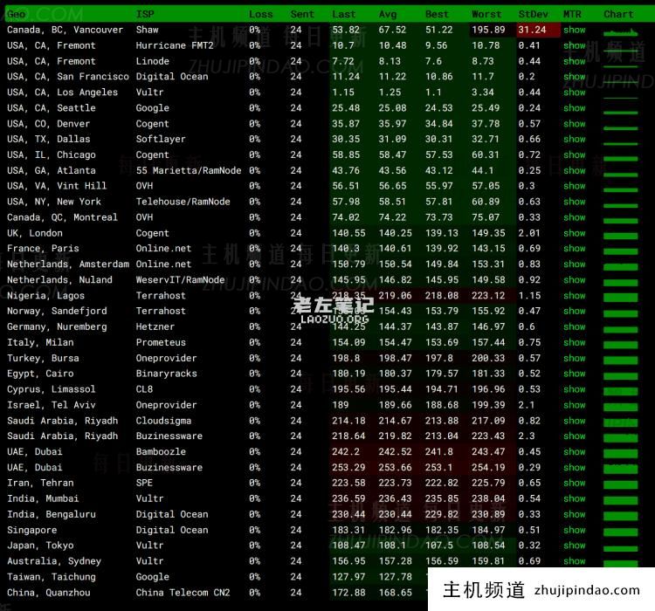Click the Hurricane FMT2 ISP cell
The image size is (655, 611).
[x=173, y=45]
